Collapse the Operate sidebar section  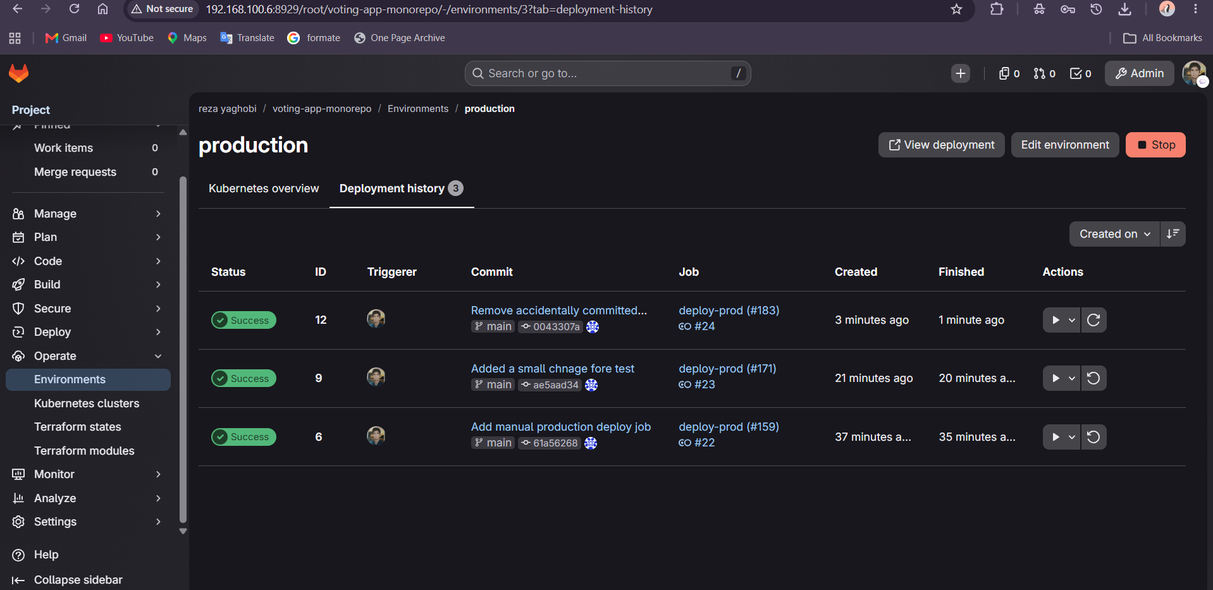pyautogui.click(x=88, y=356)
